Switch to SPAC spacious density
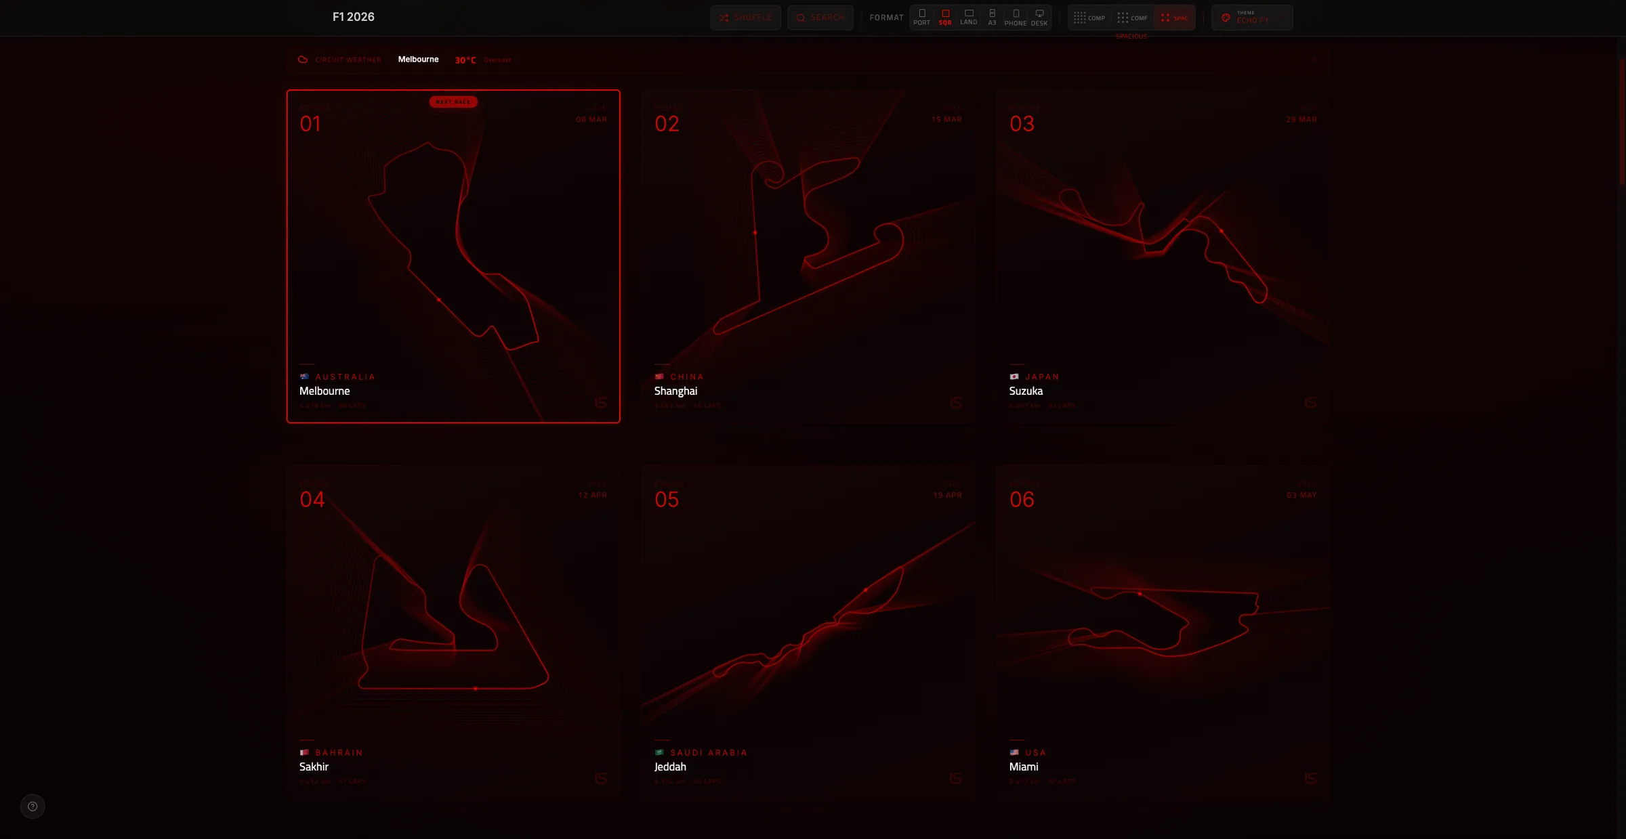The width and height of the screenshot is (1626, 839). pyautogui.click(x=1174, y=18)
